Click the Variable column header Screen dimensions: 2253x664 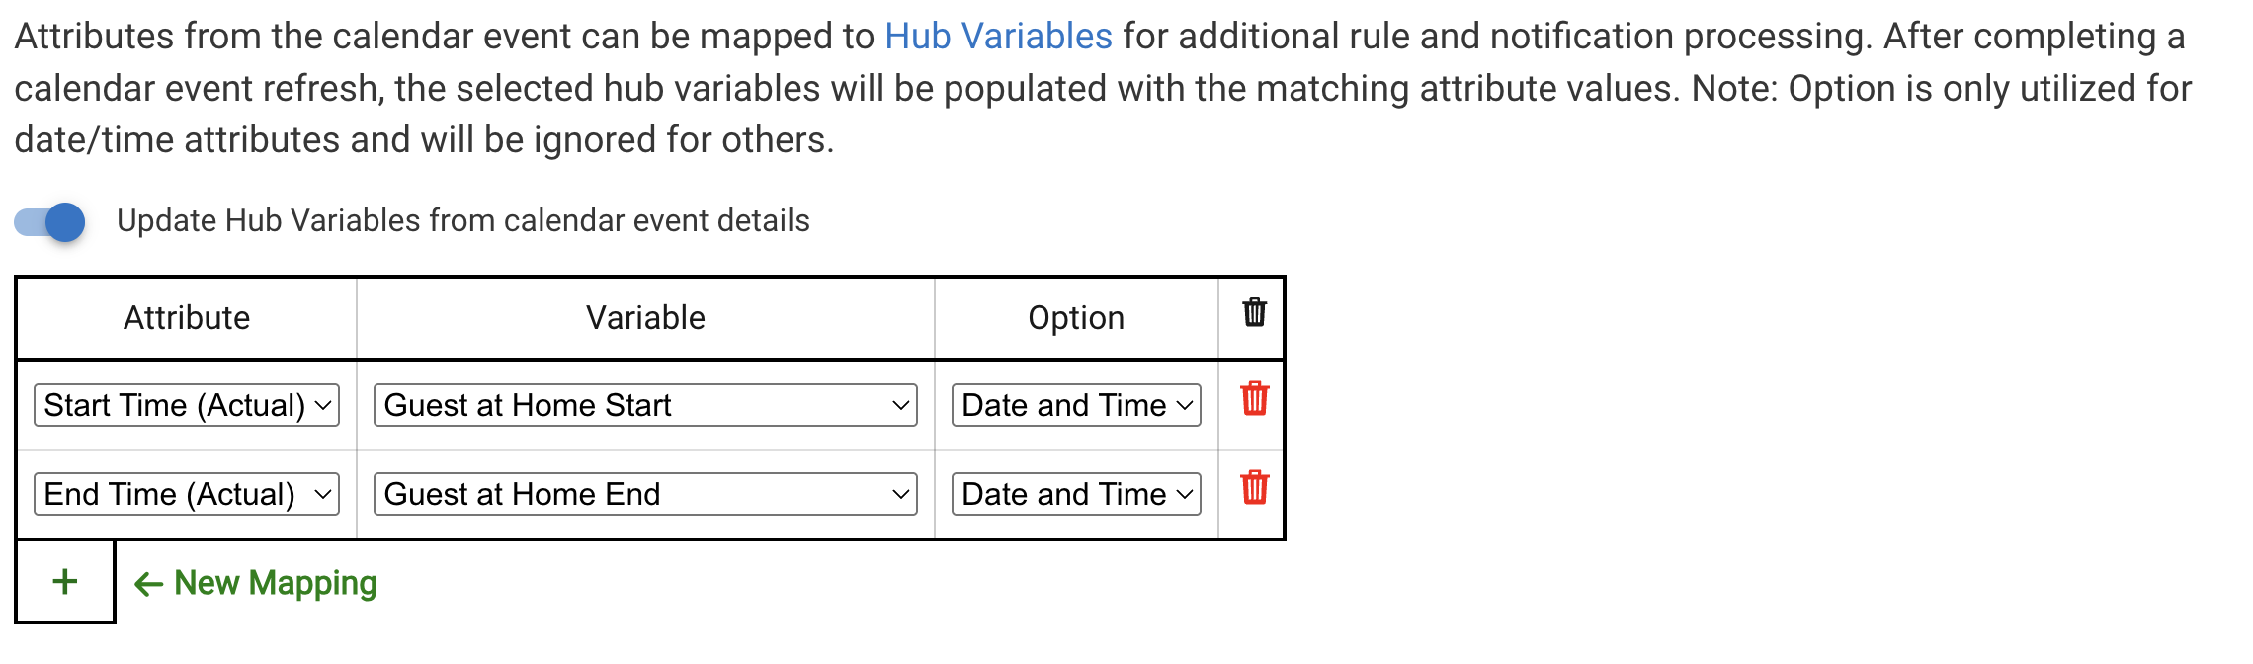coord(645,318)
